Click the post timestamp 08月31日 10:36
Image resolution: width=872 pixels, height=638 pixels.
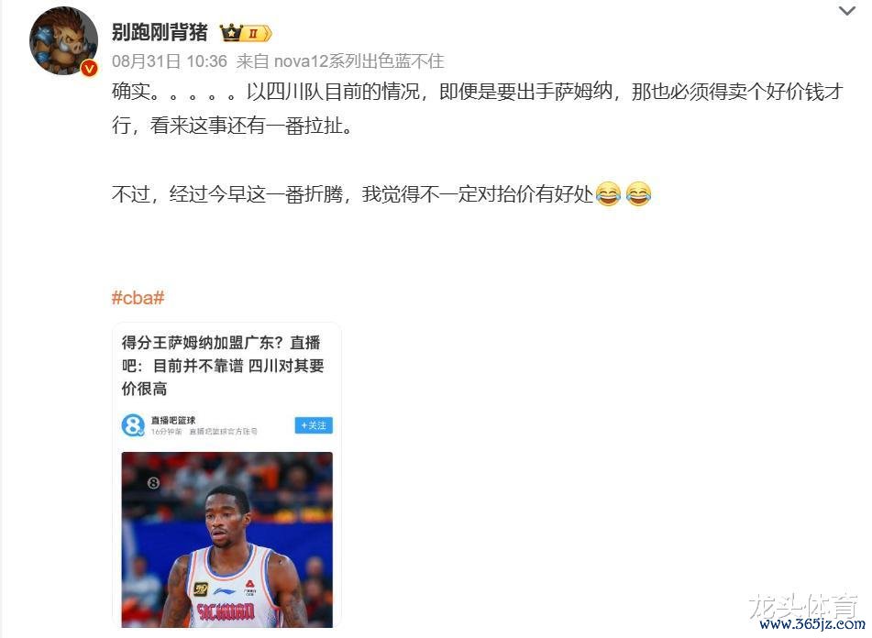(170, 61)
